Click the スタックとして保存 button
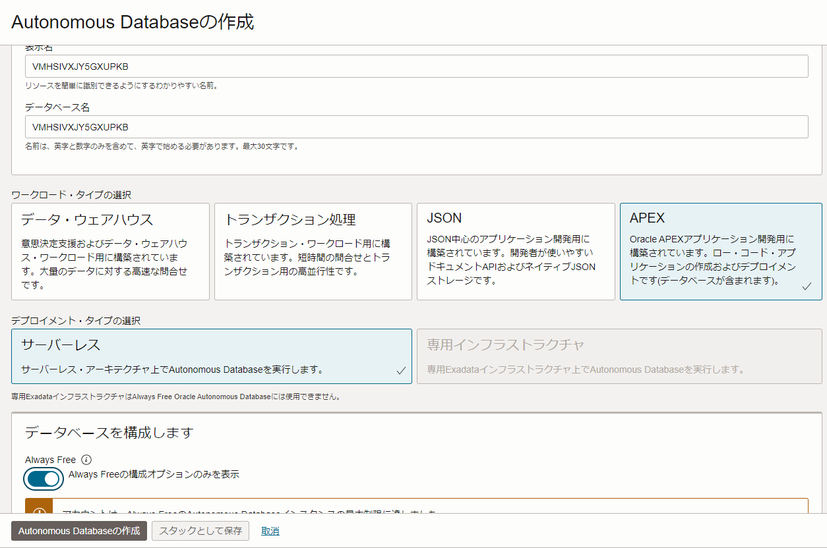This screenshot has height=548, width=827. (200, 531)
